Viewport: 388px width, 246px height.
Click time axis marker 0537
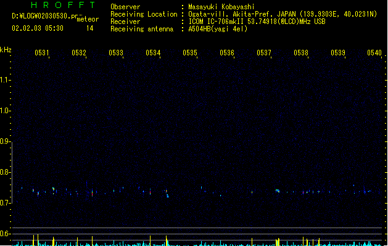[264, 53]
